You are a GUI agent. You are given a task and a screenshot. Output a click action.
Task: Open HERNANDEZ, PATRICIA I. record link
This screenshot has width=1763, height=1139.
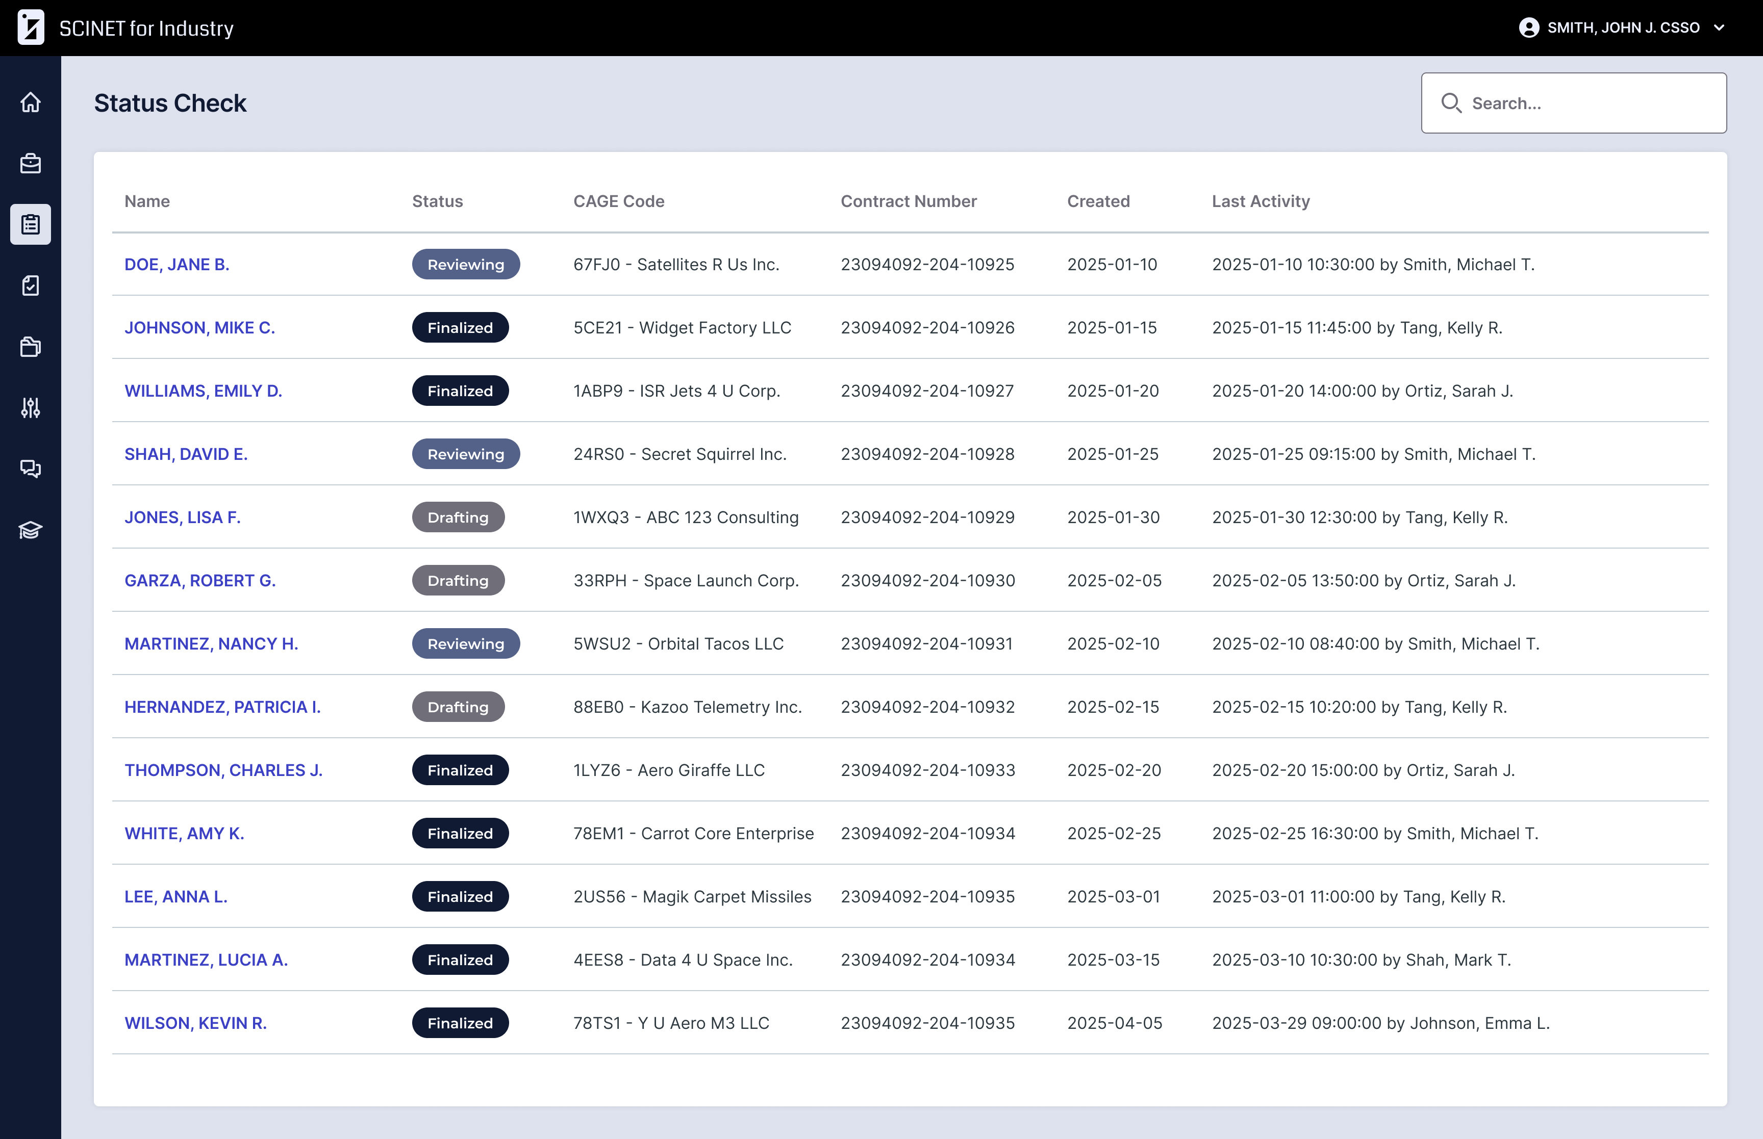coord(222,707)
